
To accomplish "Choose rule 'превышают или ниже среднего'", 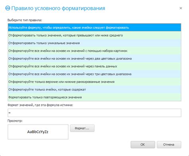I will click(94, 35).
